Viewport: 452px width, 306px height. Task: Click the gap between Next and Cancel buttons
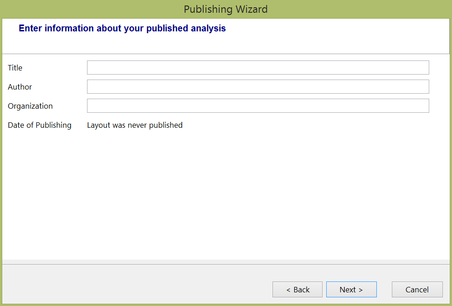pyautogui.click(x=384, y=290)
